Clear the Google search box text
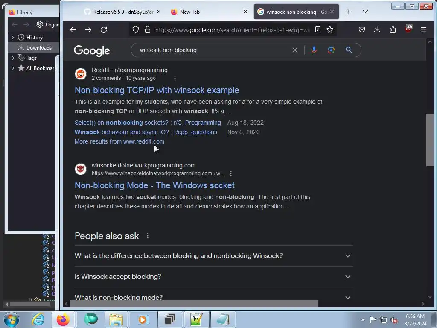Viewport: 437px width, 328px height. point(294,50)
